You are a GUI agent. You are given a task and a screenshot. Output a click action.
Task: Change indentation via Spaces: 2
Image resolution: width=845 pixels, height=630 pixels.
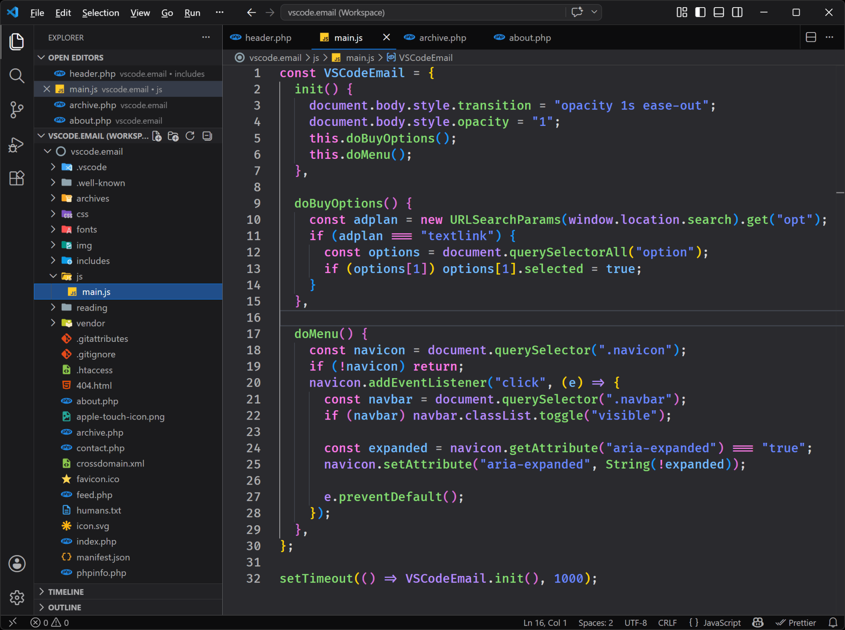pyautogui.click(x=595, y=622)
